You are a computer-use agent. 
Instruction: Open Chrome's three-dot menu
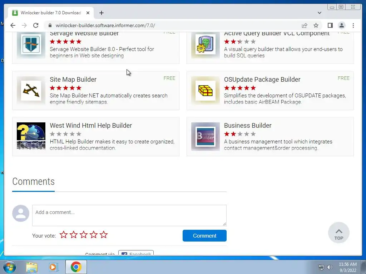tap(353, 25)
